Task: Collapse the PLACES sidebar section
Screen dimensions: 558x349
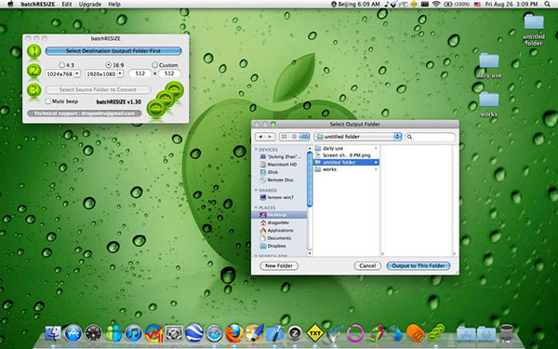Action: (257, 208)
